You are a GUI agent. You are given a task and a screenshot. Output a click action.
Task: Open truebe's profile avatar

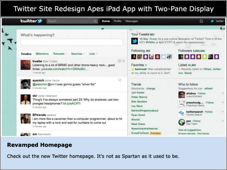coord(26,65)
